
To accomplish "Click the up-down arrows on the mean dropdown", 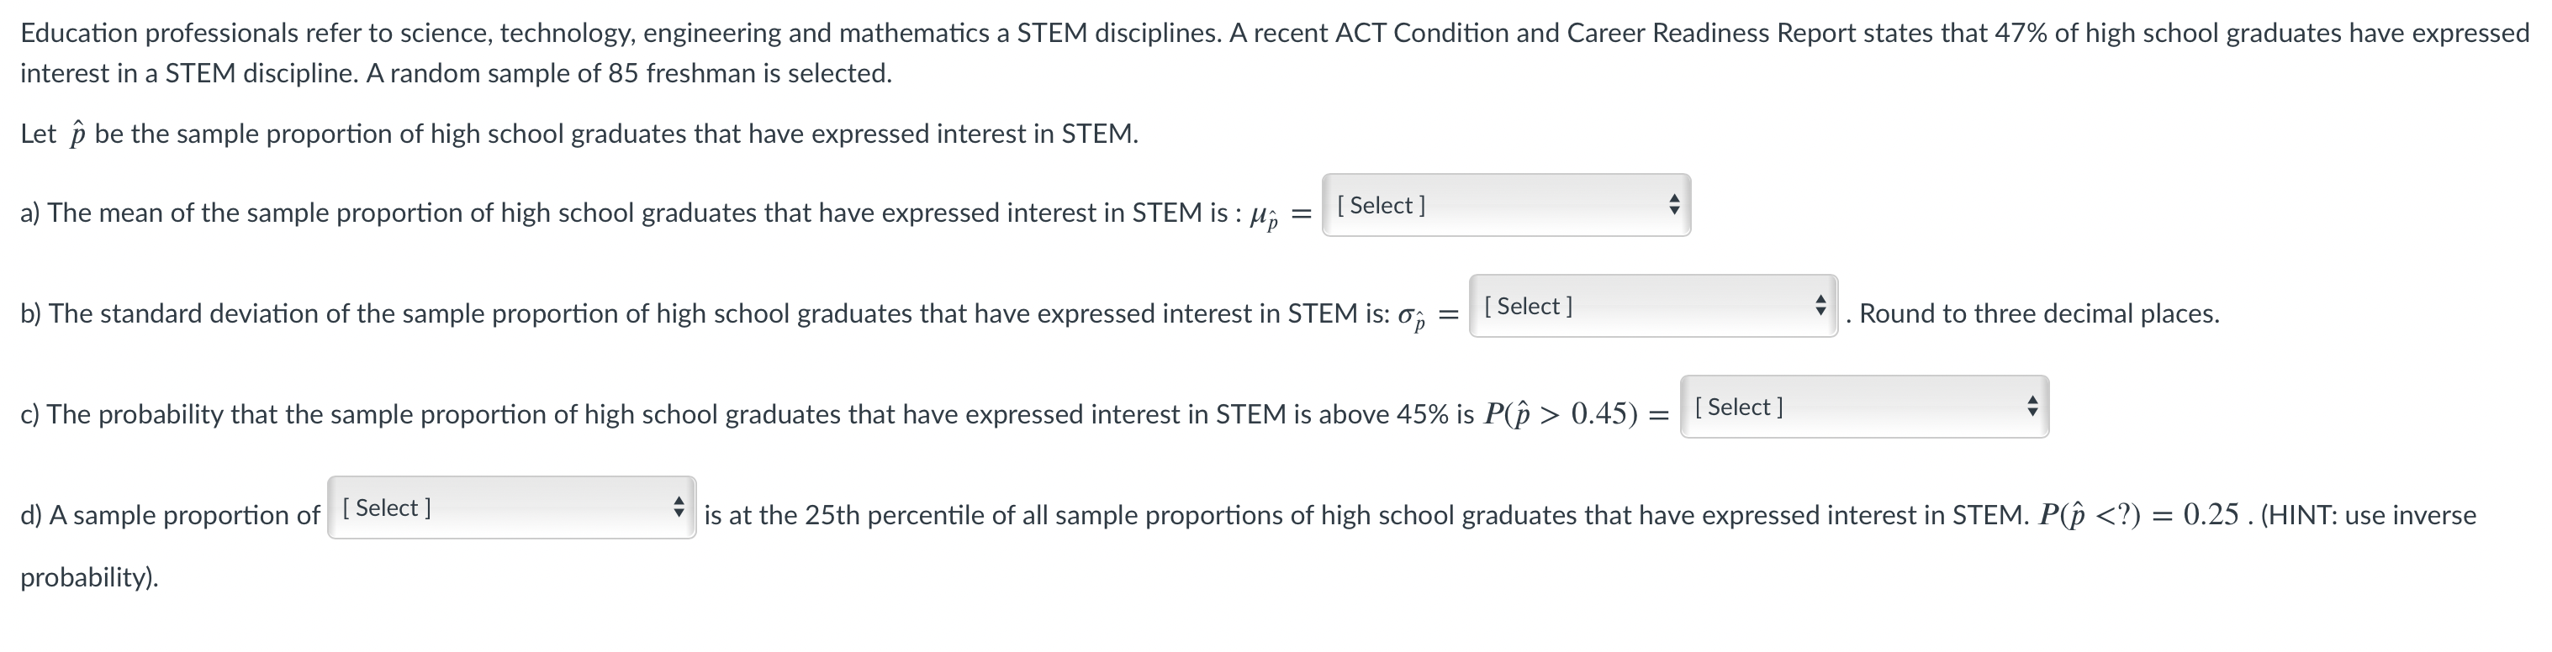I will click(x=1673, y=206).
